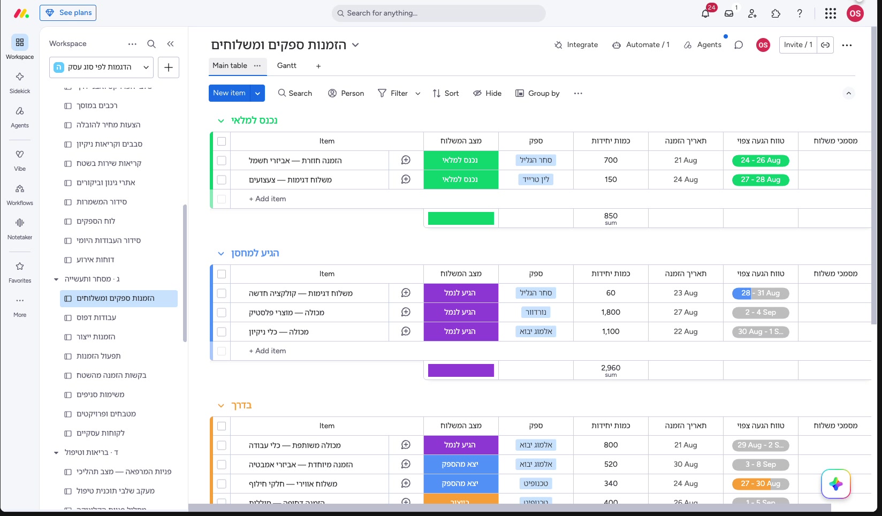Select all items in נכנס למלאי group

(x=222, y=141)
